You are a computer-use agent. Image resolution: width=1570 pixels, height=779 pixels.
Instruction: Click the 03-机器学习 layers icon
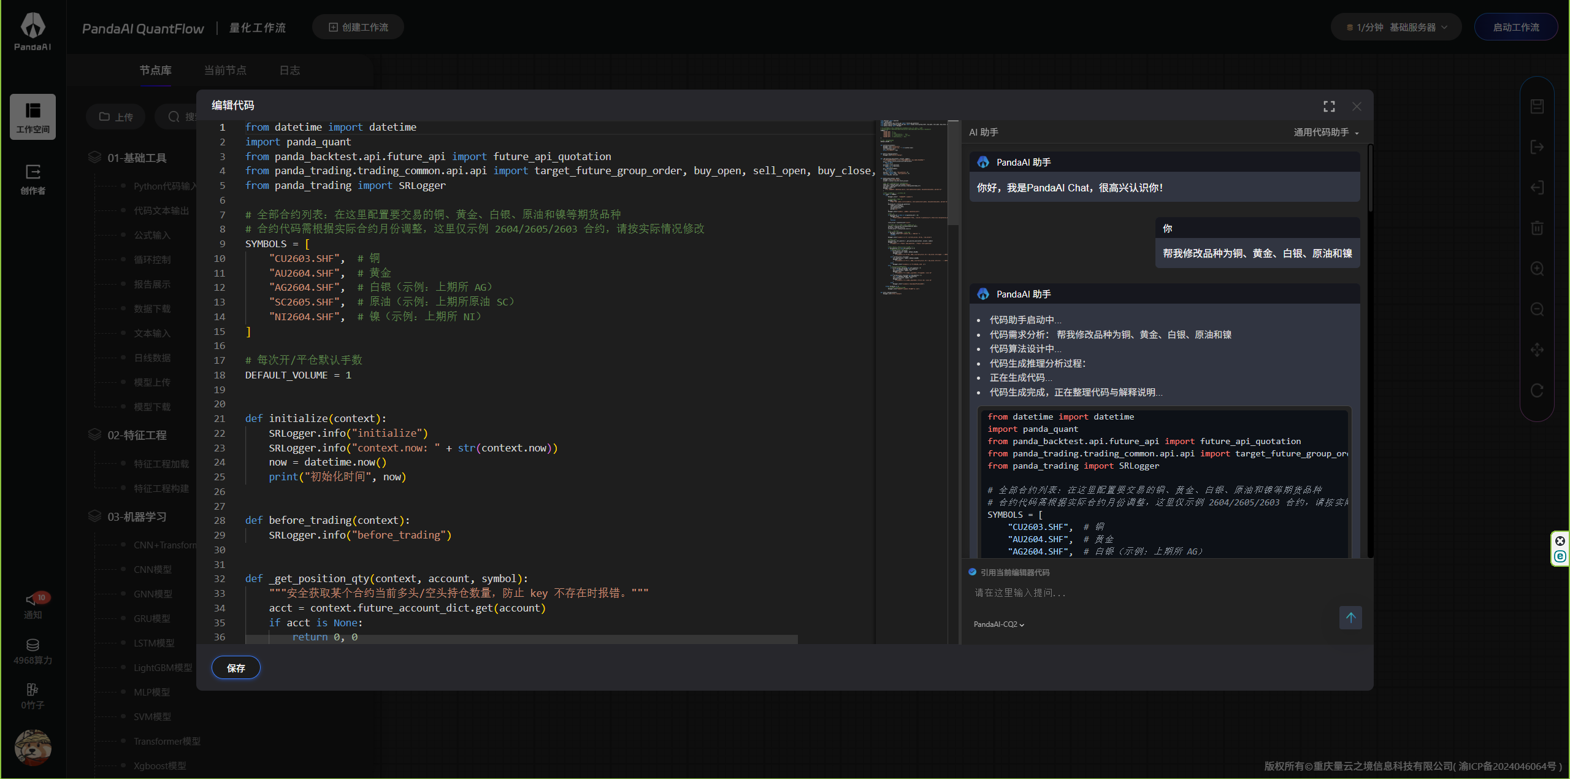click(x=94, y=516)
